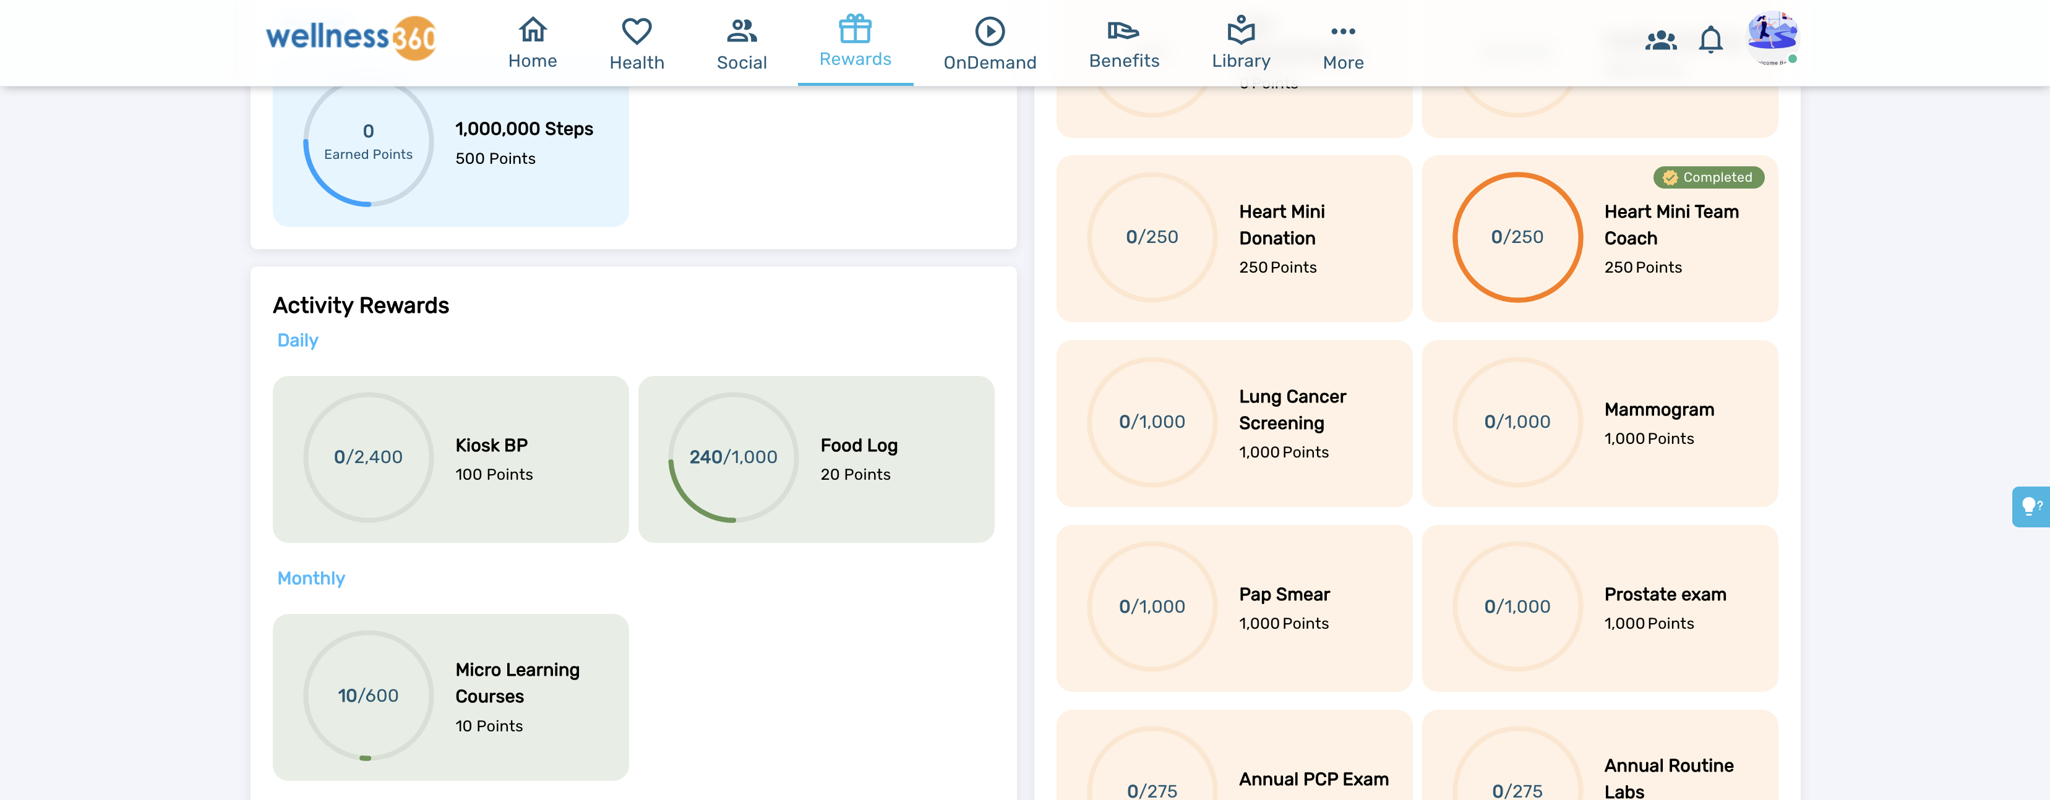Select the Food Log reward card
Viewport: 2050px width, 800px height.
(x=816, y=459)
